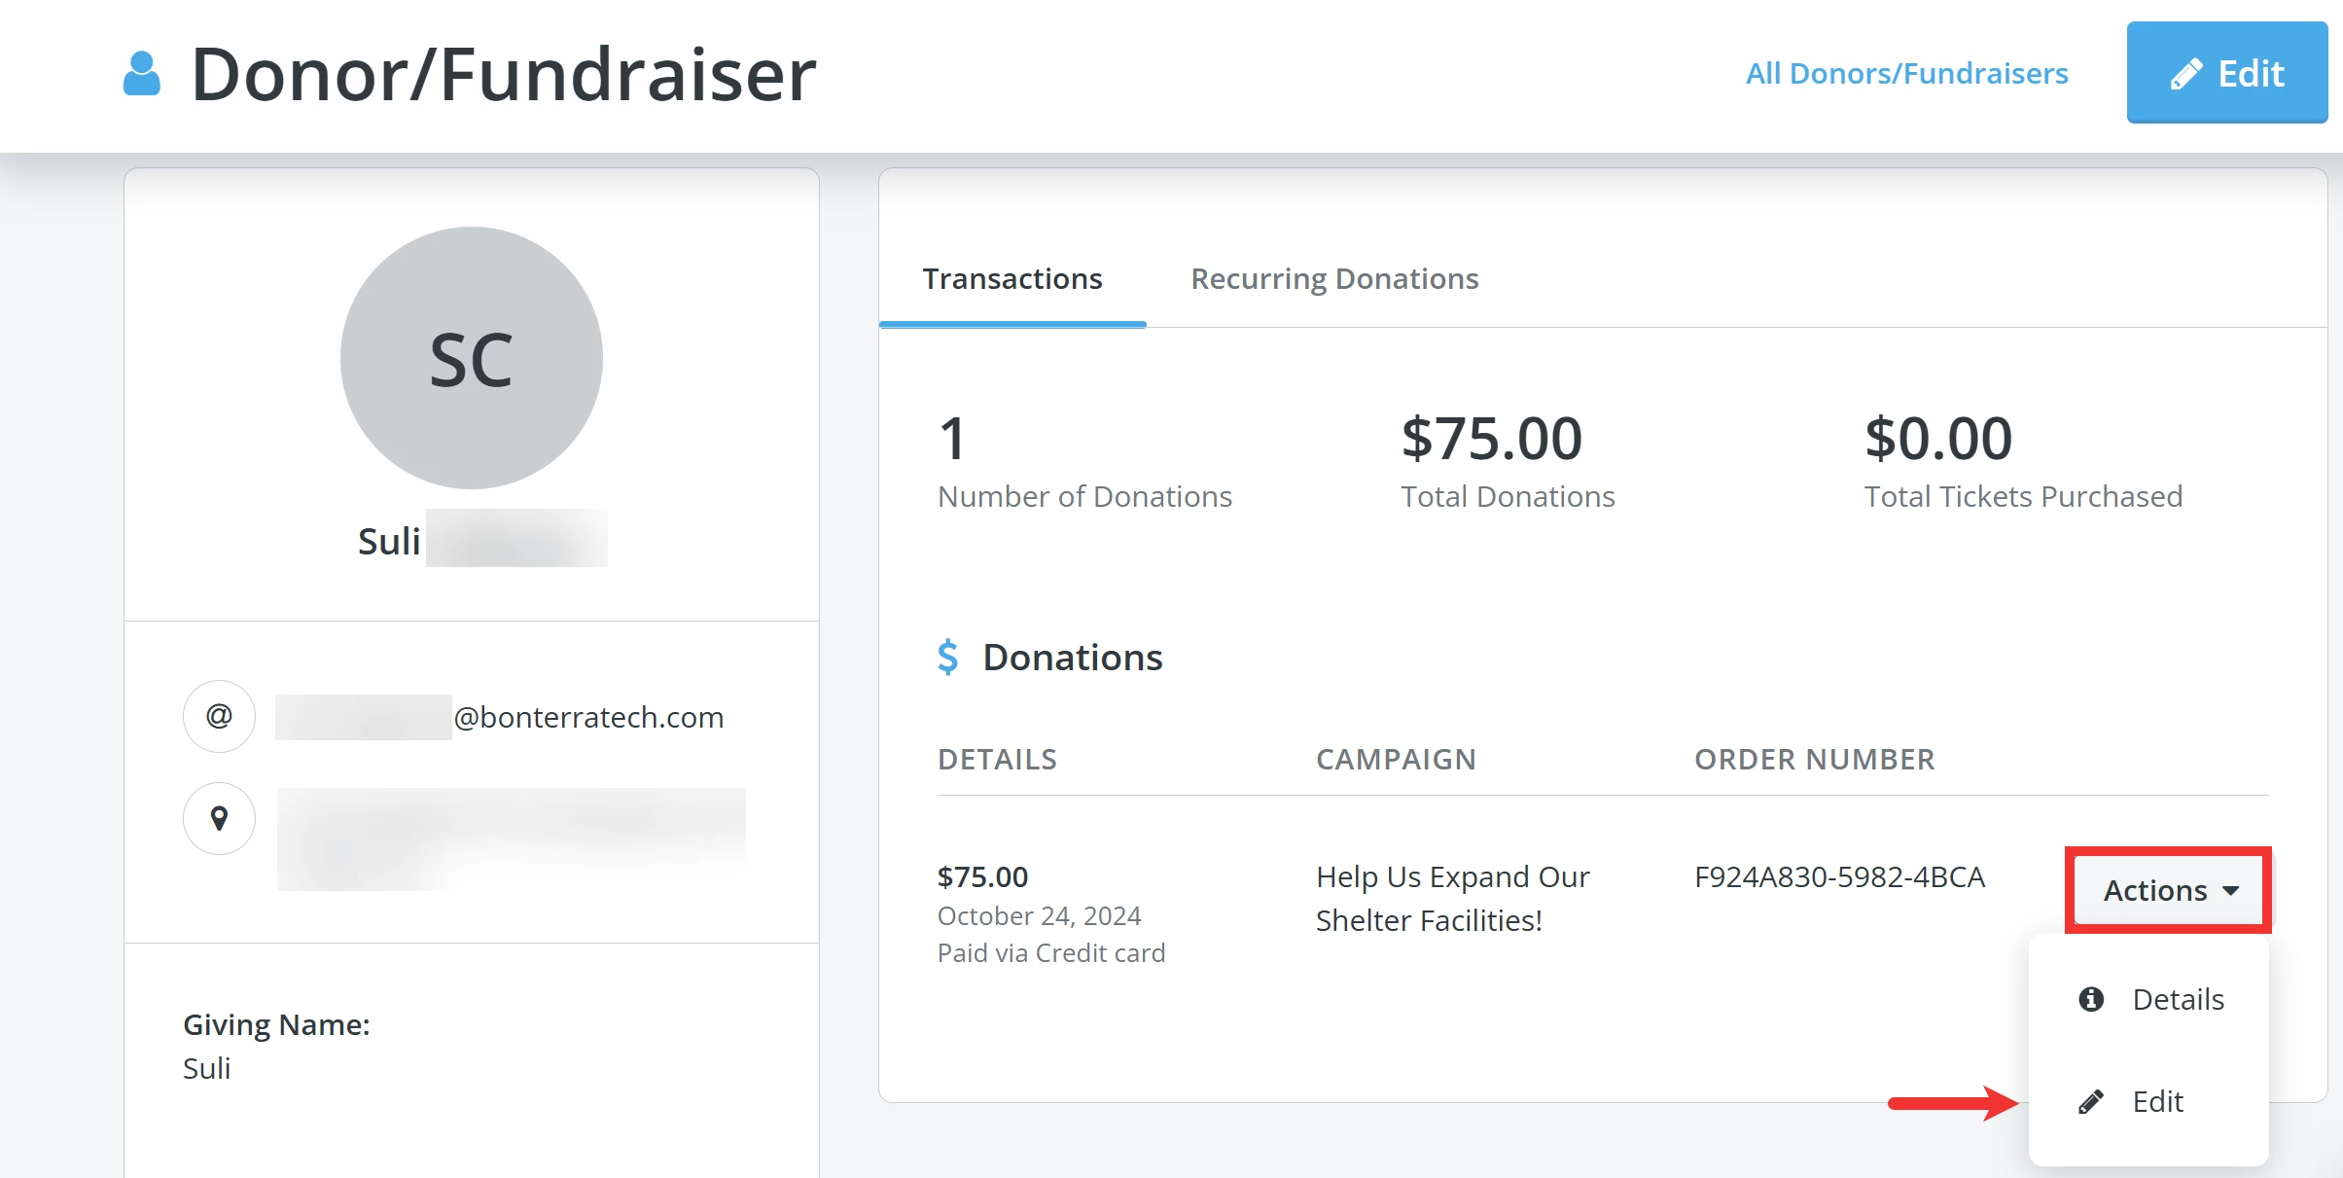The image size is (2343, 1178).
Task: Click the info icon beside Details
Action: pyautogui.click(x=2089, y=999)
